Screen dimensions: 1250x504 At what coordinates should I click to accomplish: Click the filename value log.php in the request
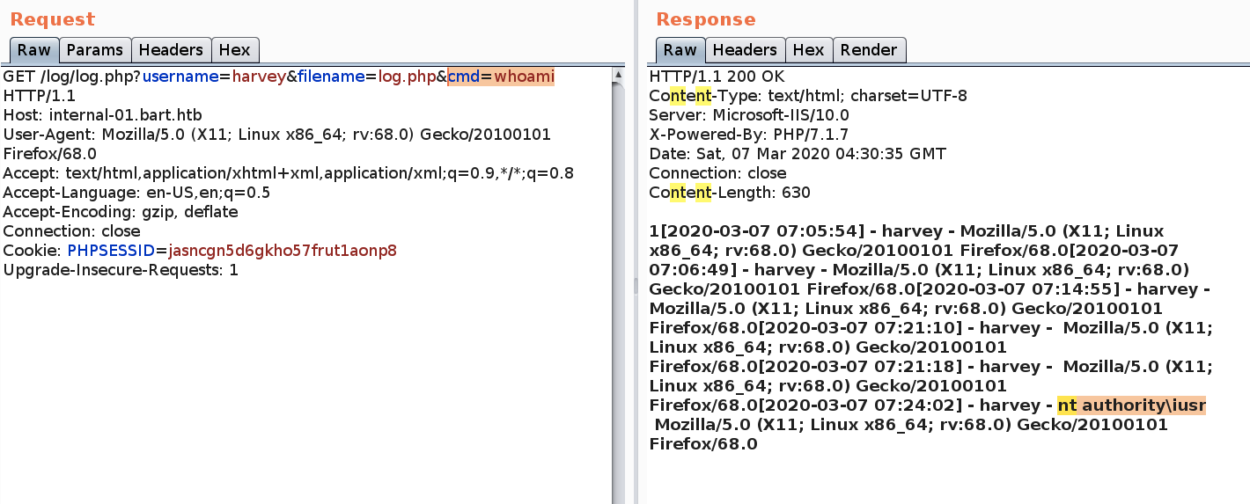coord(407,77)
